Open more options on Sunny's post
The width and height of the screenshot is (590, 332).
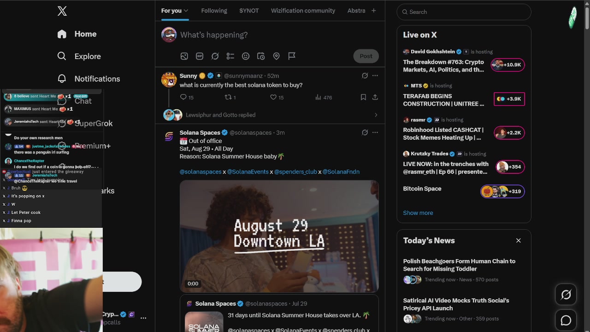pos(375,76)
